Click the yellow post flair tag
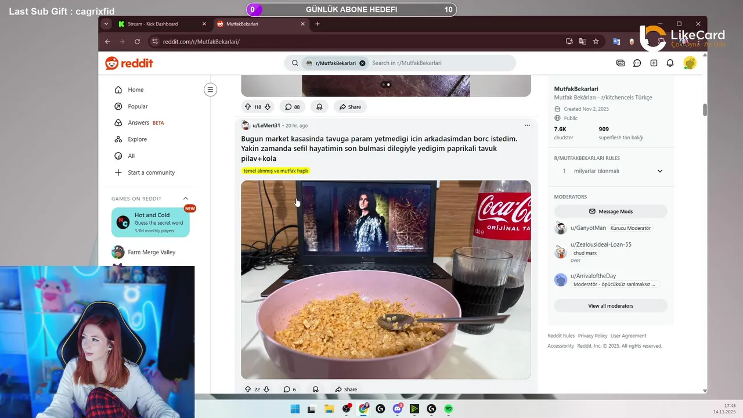 click(276, 171)
